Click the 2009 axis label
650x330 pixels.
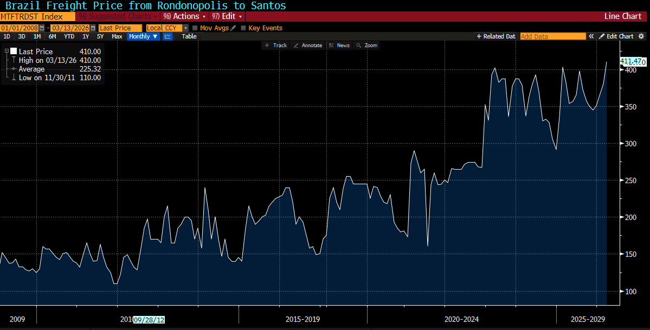pos(17,319)
